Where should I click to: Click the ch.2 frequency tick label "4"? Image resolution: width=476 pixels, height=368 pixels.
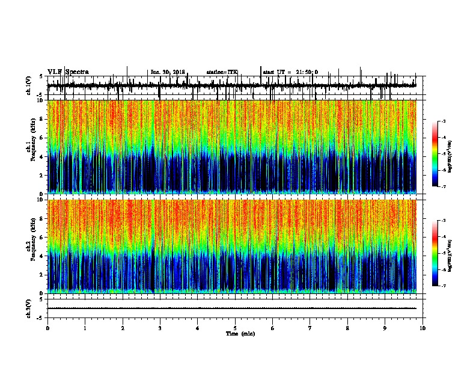click(x=41, y=256)
